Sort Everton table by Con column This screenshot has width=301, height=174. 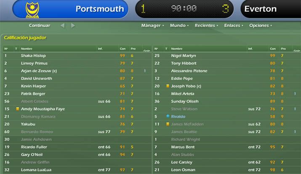pos(273,49)
